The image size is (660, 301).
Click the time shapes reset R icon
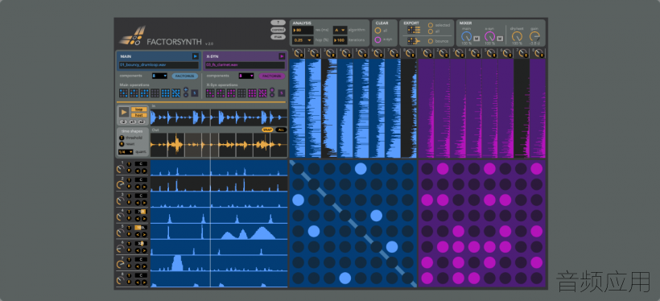click(122, 144)
